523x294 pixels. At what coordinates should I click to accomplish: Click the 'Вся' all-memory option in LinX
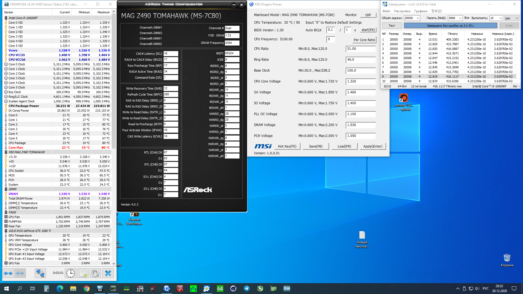467,18
